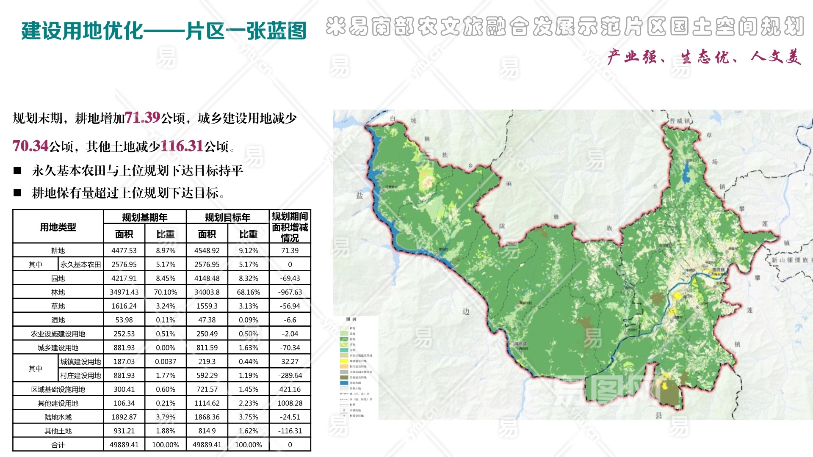Click the dark green 林地 legend swatch
Screen dimensions: 813x457
pos(344,339)
